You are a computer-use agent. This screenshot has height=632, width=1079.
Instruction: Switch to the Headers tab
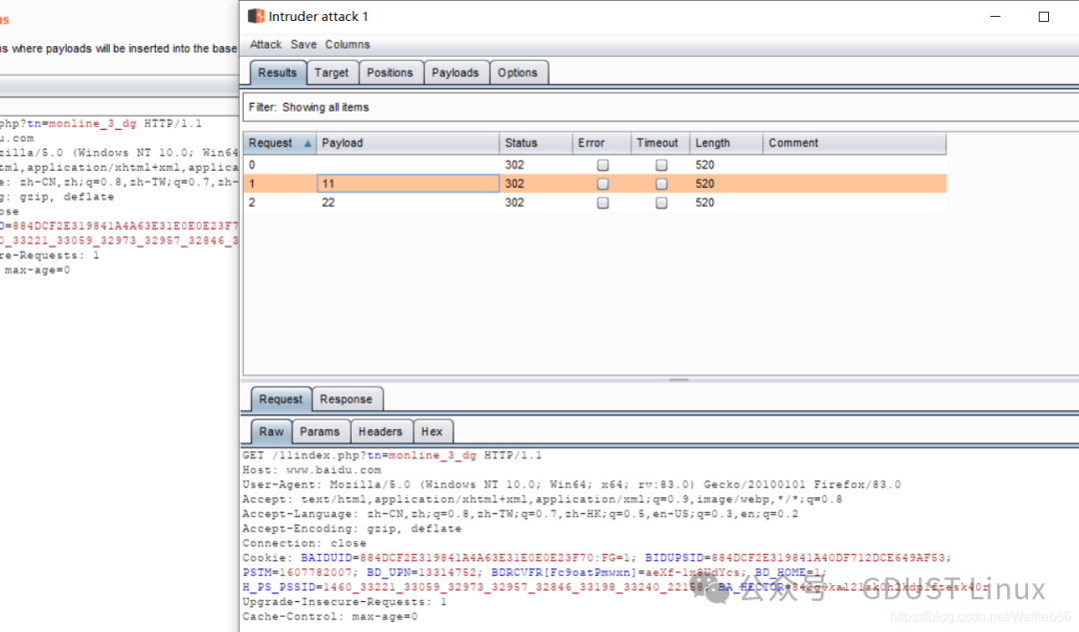tap(381, 431)
